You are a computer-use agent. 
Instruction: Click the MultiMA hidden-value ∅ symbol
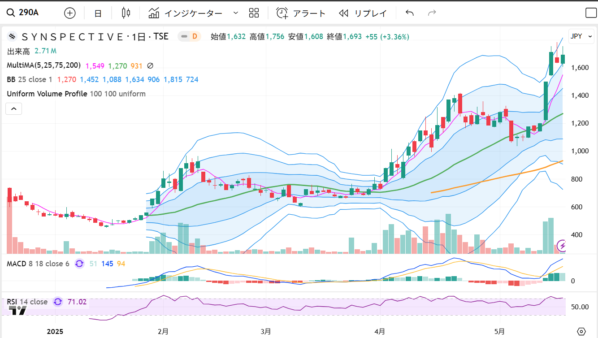click(x=150, y=66)
